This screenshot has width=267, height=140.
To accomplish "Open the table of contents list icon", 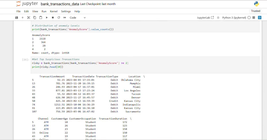I will (x=254, y=18).
